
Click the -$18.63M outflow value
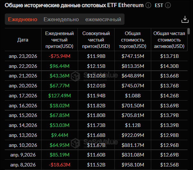[x=60, y=165]
